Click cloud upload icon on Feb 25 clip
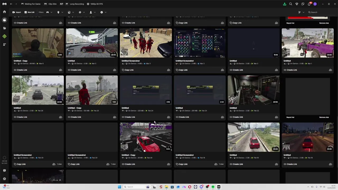The image size is (338, 190). click(115, 117)
